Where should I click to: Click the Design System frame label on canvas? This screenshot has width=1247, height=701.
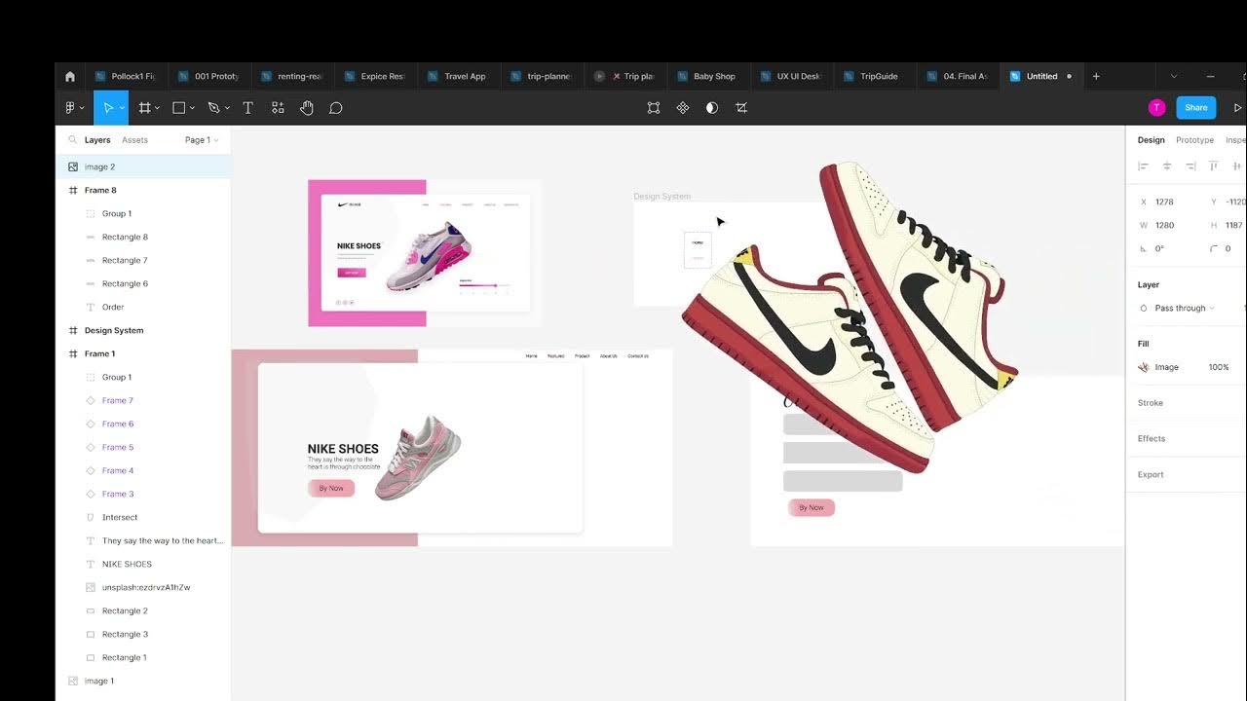(661, 197)
